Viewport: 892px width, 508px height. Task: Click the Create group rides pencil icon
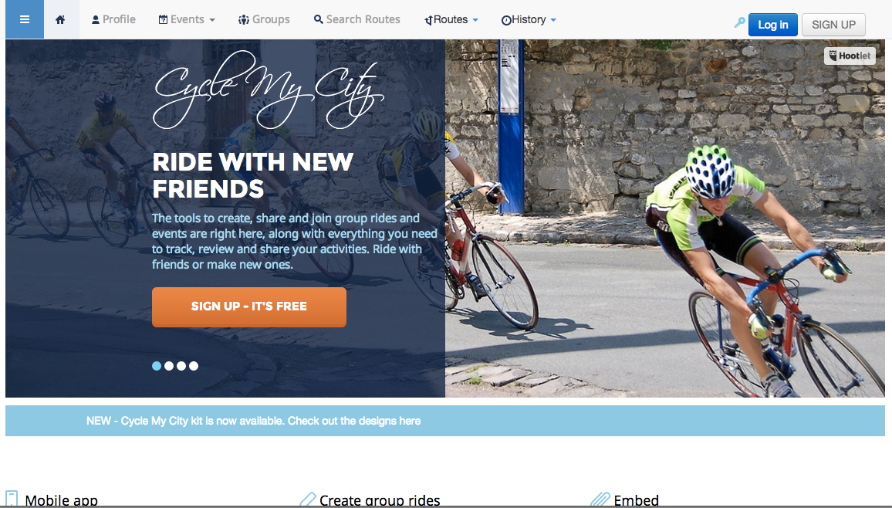pos(307,499)
